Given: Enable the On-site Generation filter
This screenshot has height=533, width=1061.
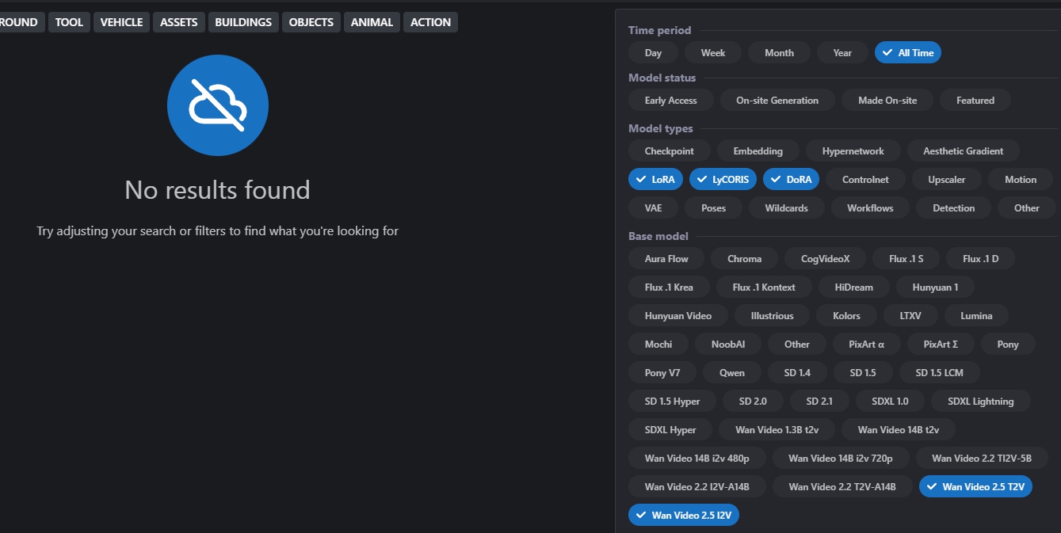Looking at the screenshot, I should pos(777,101).
